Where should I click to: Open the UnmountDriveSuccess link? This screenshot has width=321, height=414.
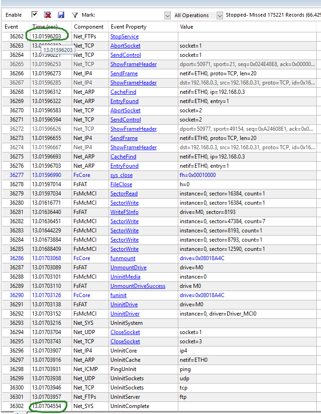coord(138,286)
